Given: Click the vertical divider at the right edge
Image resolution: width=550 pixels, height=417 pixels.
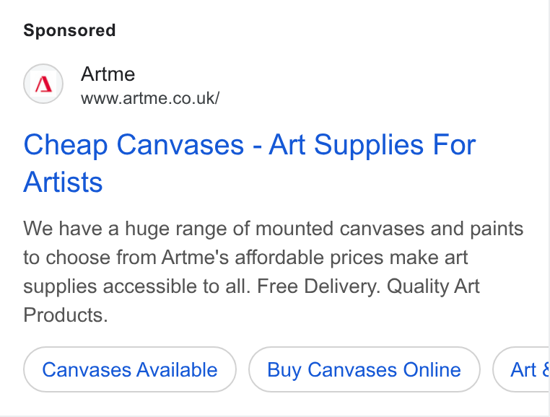Looking at the screenshot, I should [549, 208].
